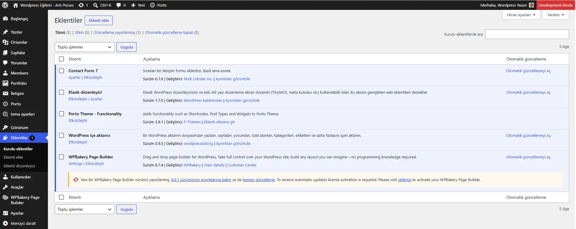Open Contact Form 7 Ayarlar link
The image size is (576, 229).
click(x=75, y=77)
